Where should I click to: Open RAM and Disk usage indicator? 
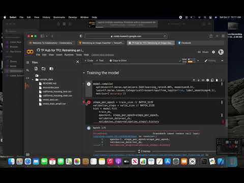189,60
